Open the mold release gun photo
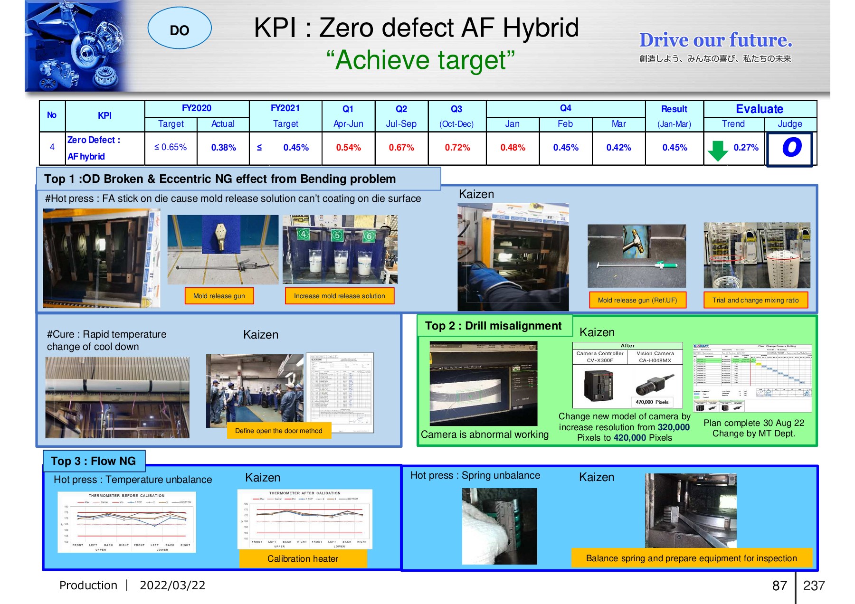 pos(223,249)
